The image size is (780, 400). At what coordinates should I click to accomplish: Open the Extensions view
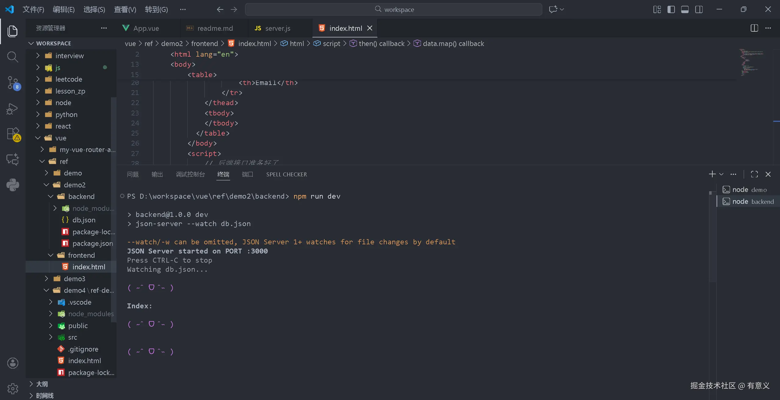coord(12,134)
